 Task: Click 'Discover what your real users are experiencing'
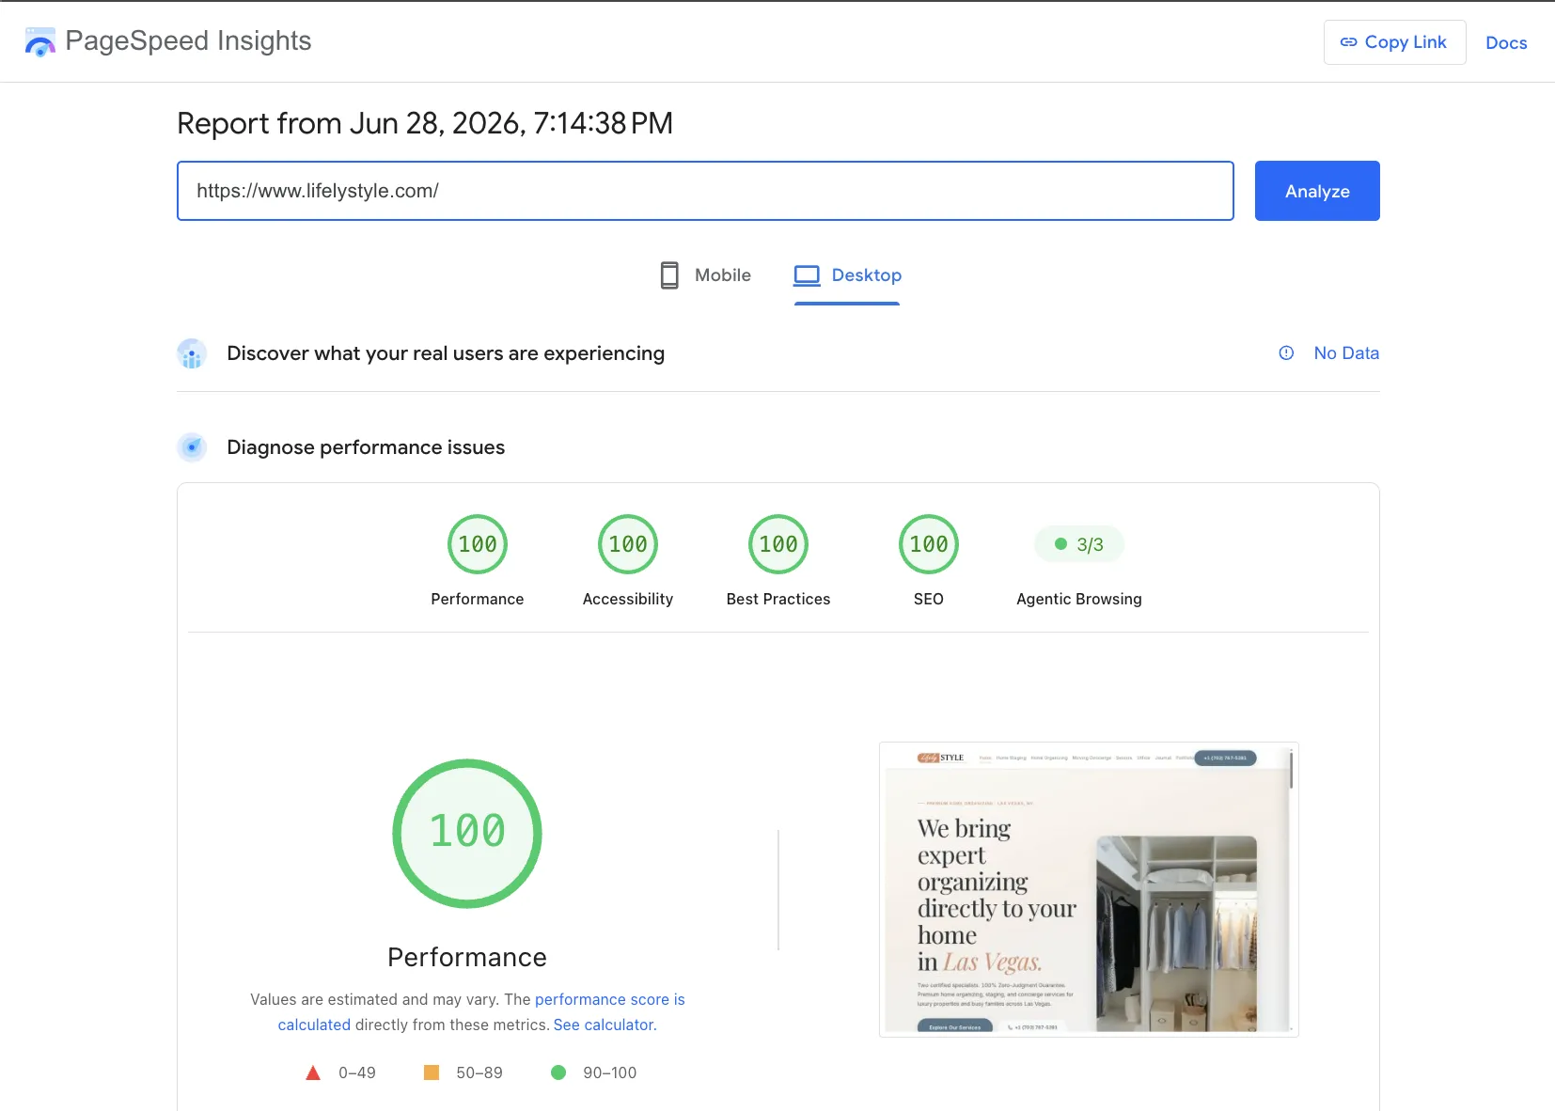click(x=446, y=353)
